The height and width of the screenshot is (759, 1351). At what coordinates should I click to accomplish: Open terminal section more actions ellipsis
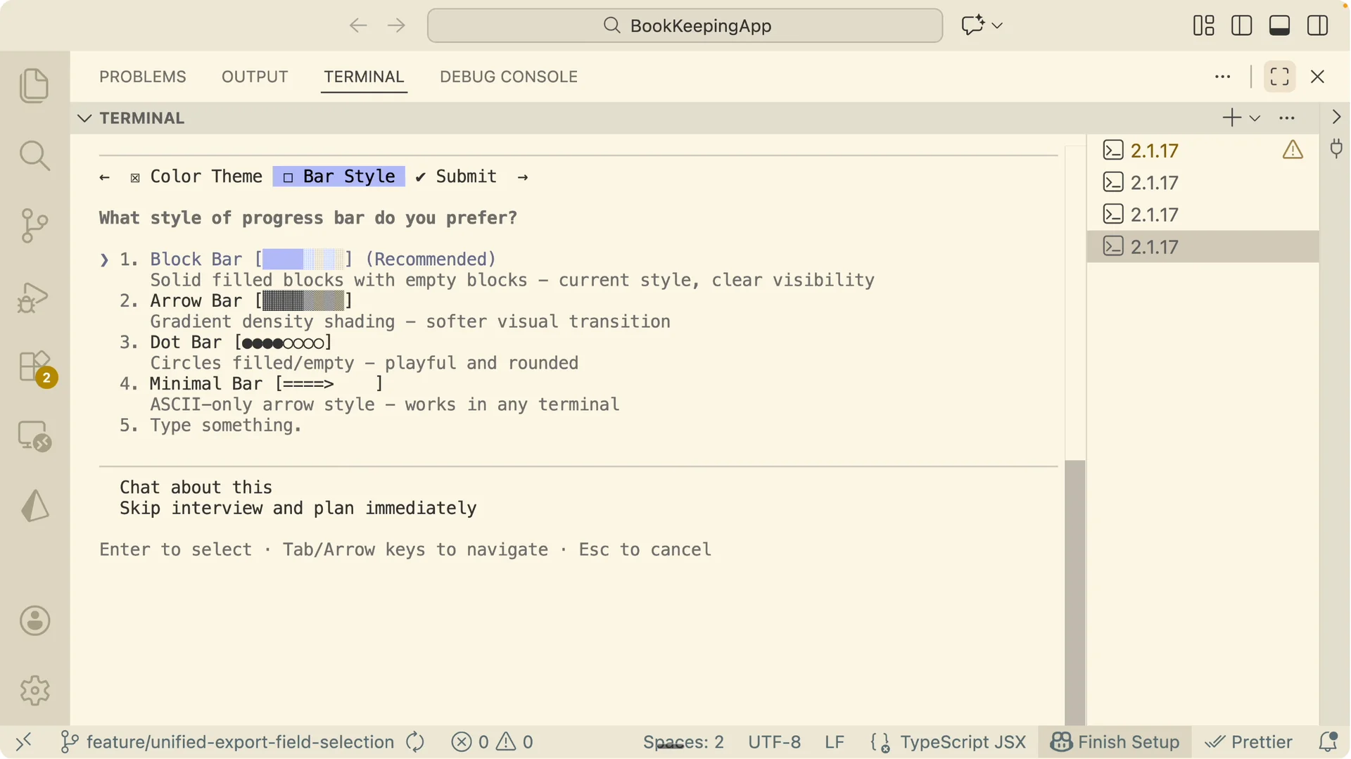[1286, 118]
